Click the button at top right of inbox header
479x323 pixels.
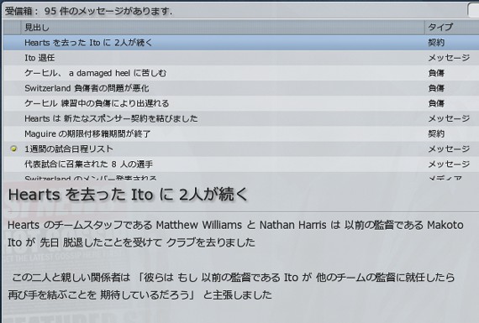pos(473,11)
